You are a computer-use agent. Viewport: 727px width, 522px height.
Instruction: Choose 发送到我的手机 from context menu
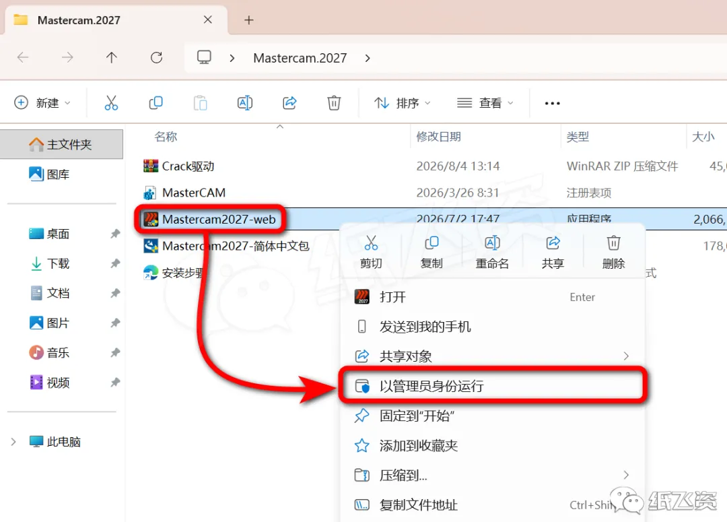[x=492, y=327]
